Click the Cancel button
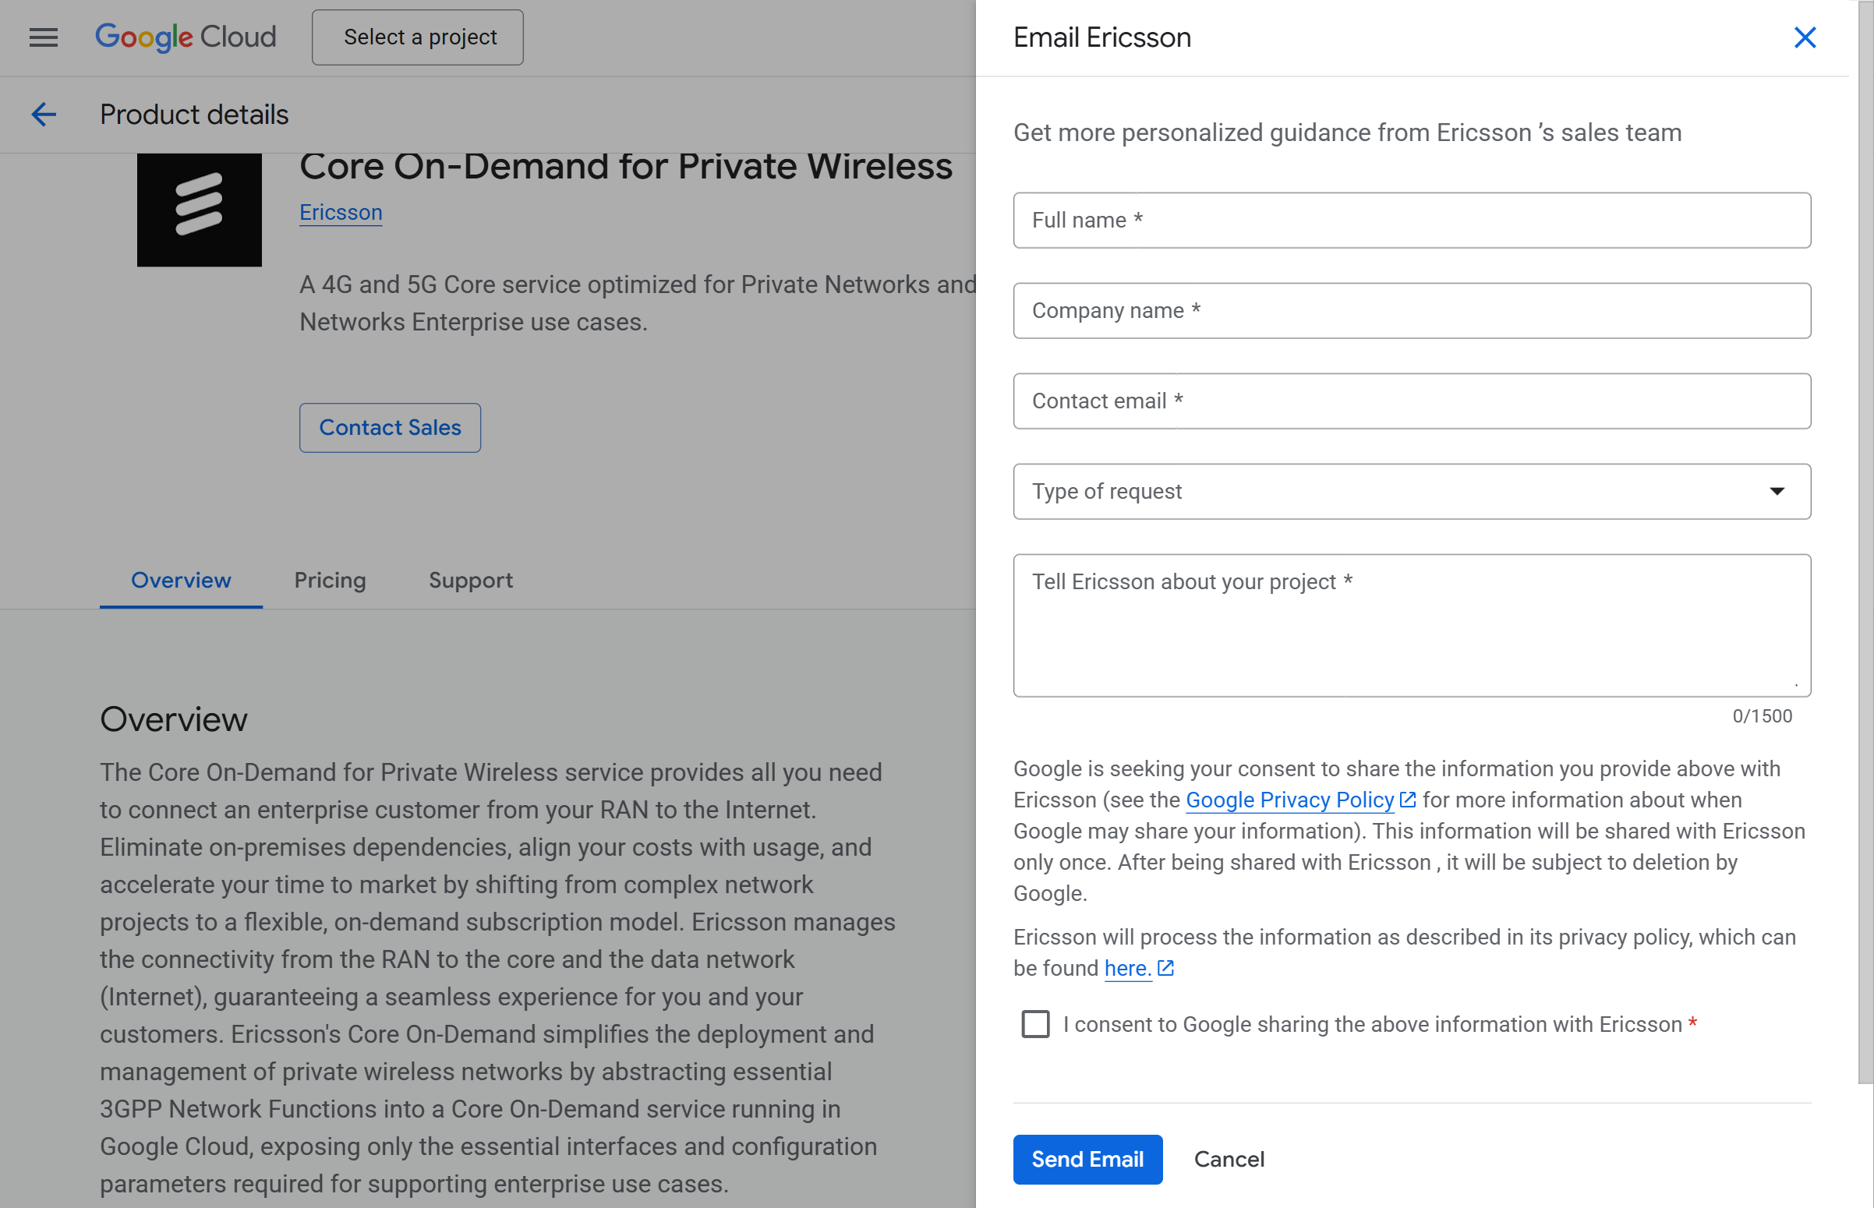This screenshot has width=1874, height=1208. (1229, 1160)
